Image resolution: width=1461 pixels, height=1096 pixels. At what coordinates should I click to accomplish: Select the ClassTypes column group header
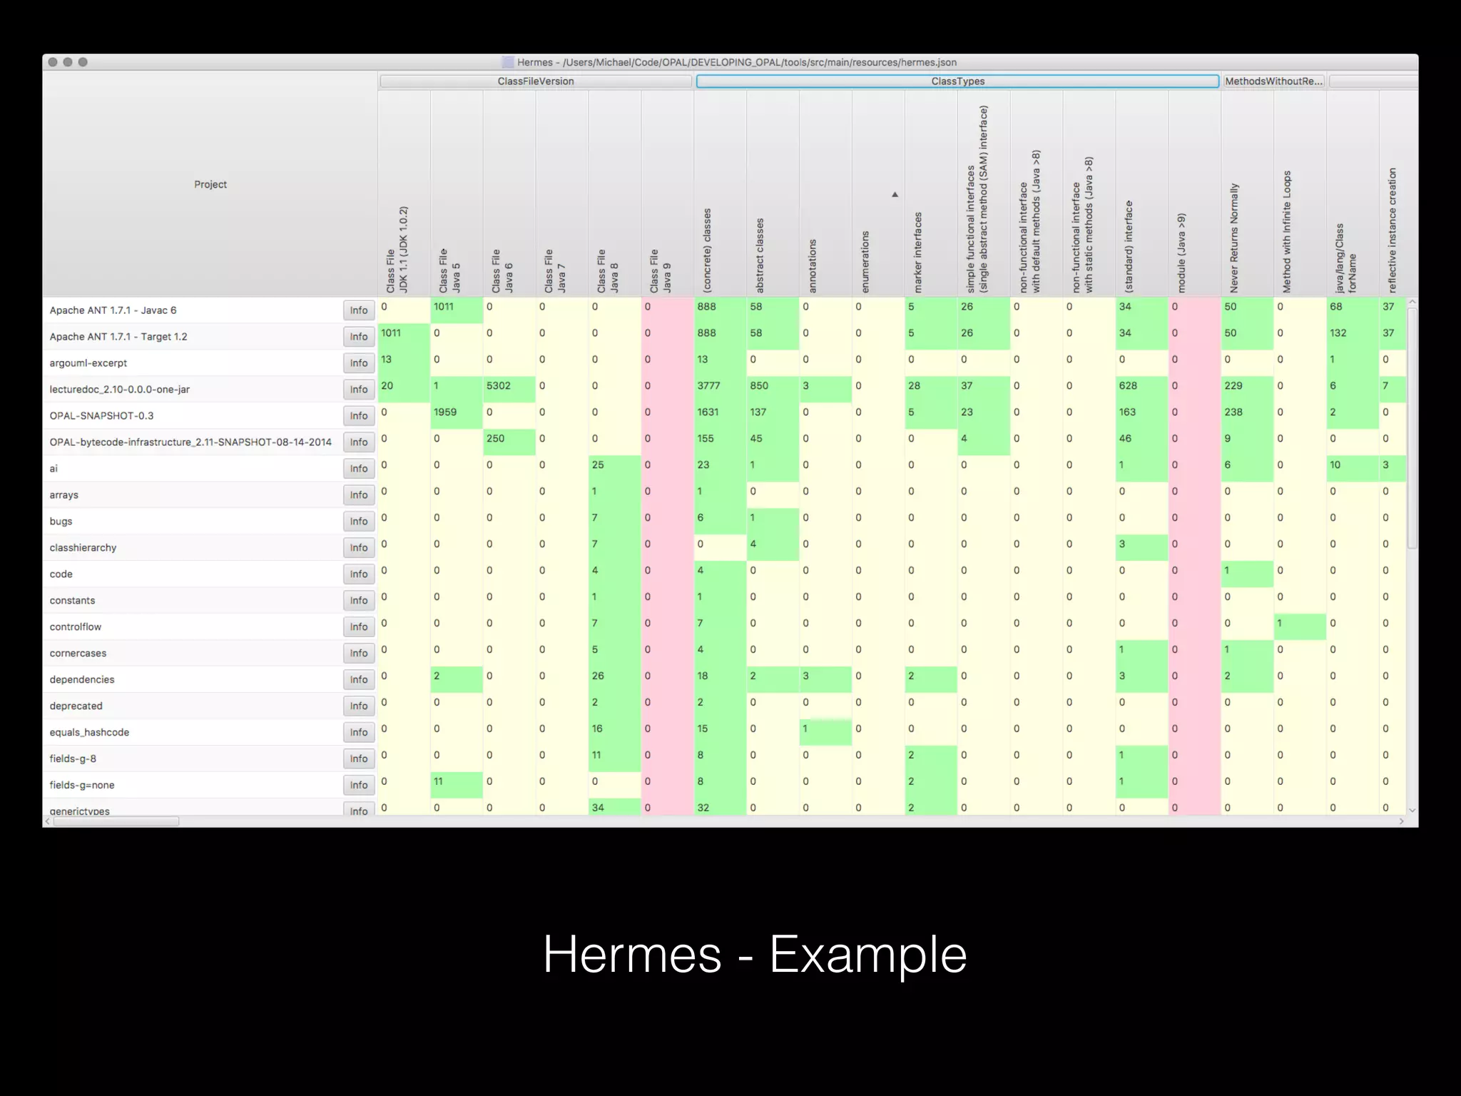tap(957, 81)
